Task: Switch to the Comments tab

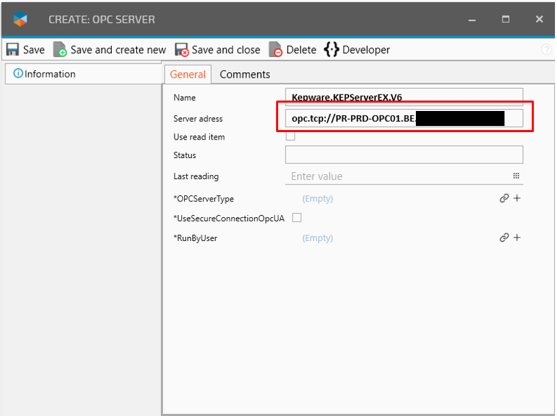Action: 245,74
